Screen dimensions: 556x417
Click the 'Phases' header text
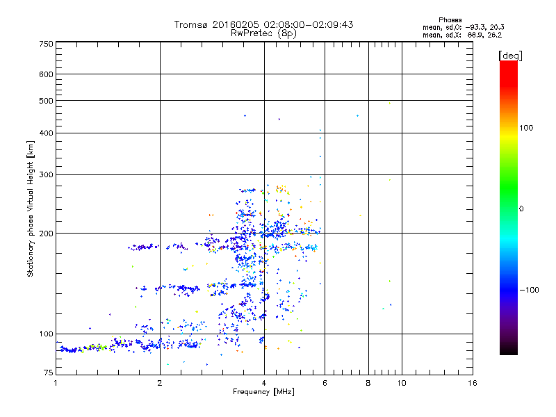[450, 20]
